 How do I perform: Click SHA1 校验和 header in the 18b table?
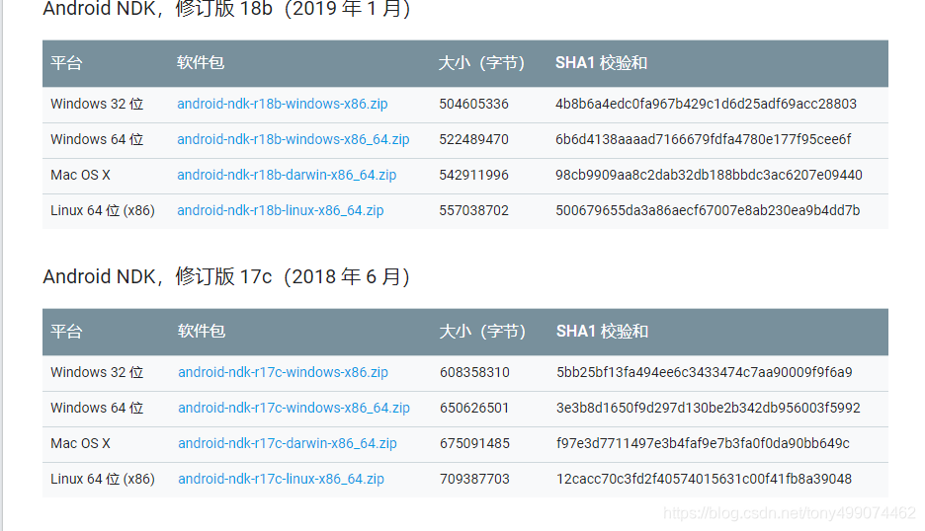(x=601, y=62)
